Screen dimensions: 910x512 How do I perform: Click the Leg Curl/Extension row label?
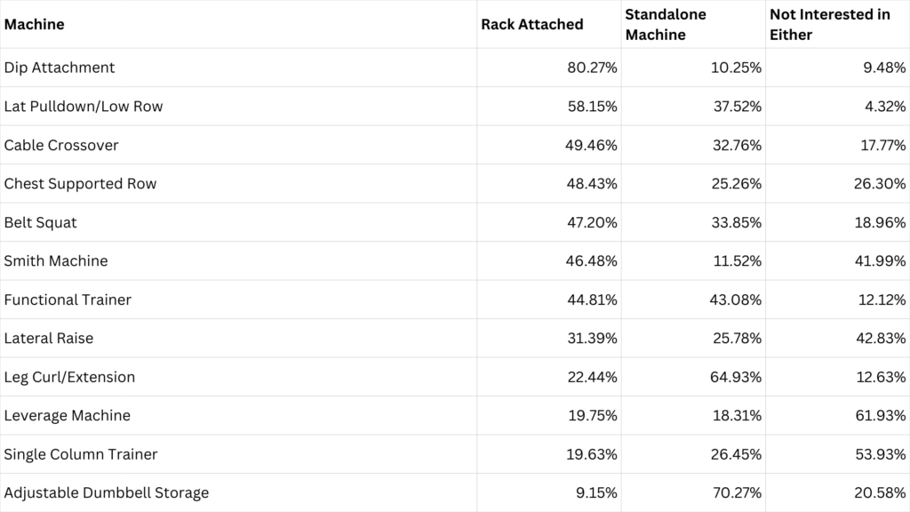coord(69,377)
